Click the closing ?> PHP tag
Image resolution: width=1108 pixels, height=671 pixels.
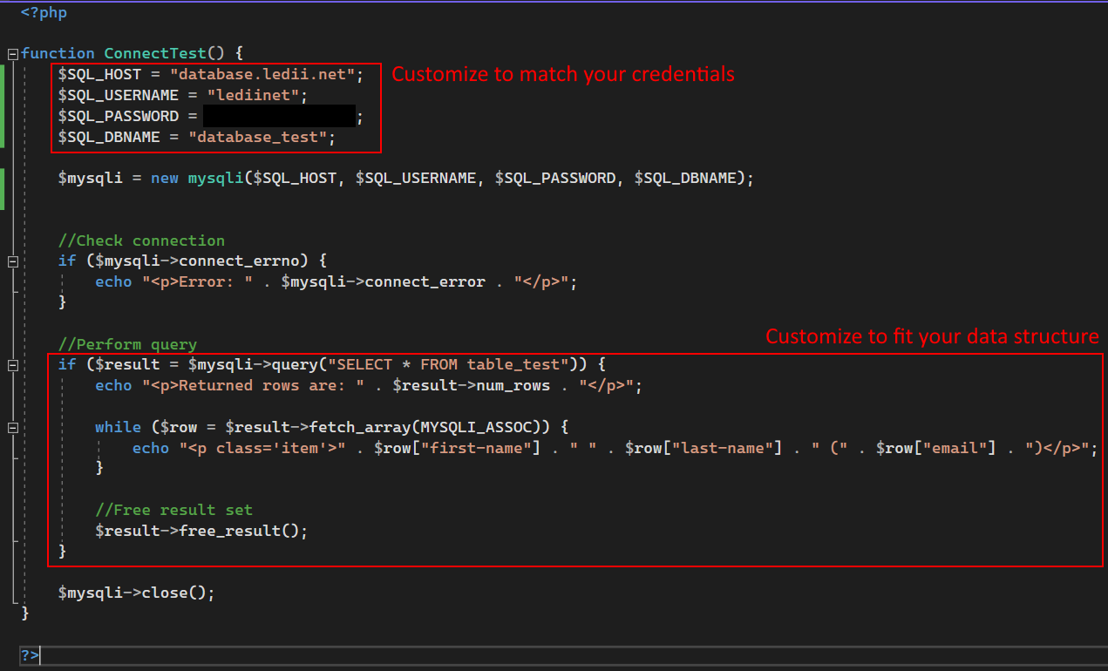pyautogui.click(x=30, y=655)
